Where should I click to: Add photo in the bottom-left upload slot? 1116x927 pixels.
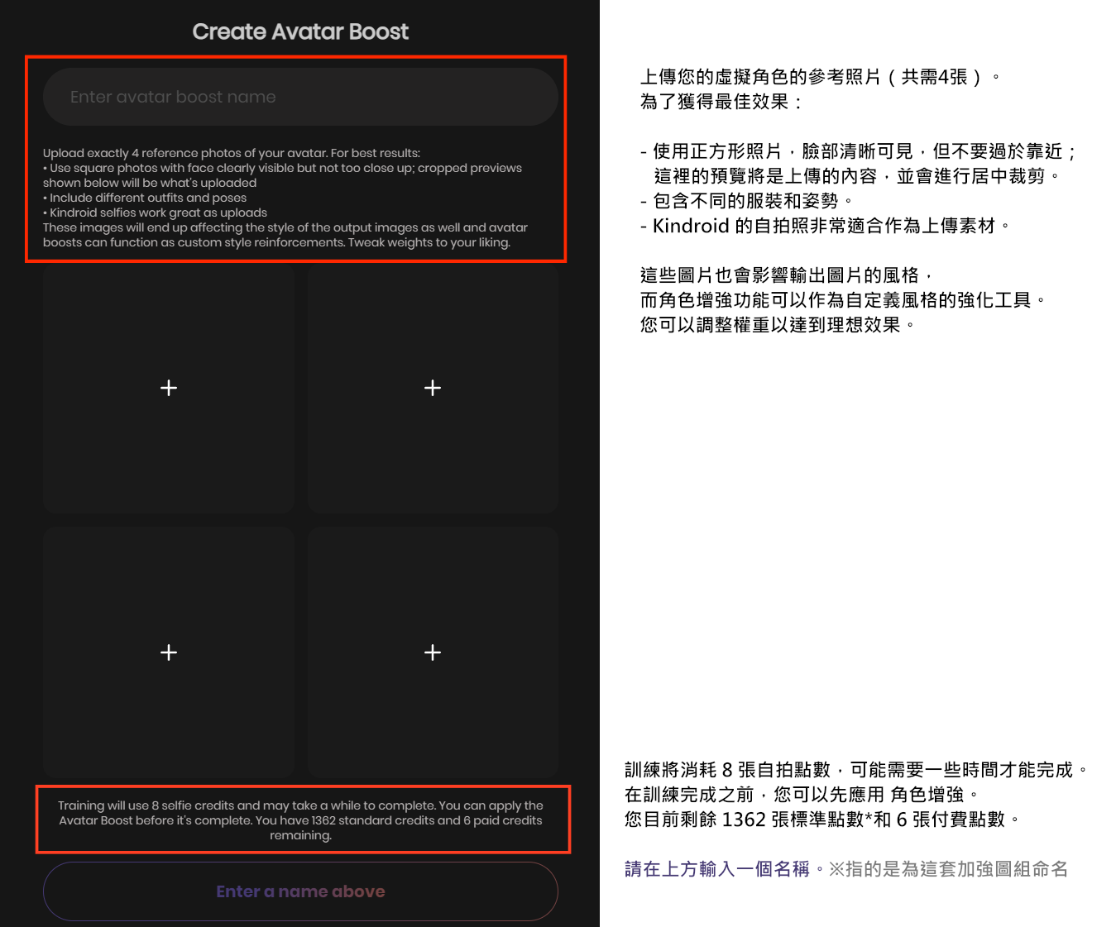(169, 652)
